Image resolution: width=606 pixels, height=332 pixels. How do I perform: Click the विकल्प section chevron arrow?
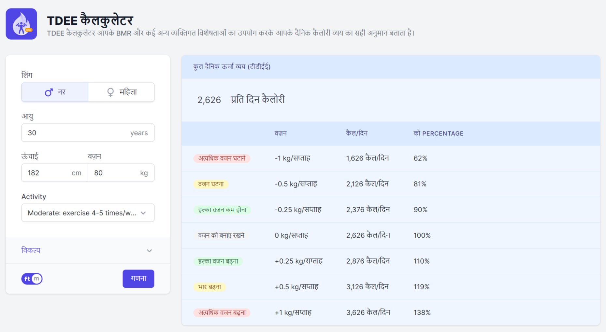click(x=149, y=251)
